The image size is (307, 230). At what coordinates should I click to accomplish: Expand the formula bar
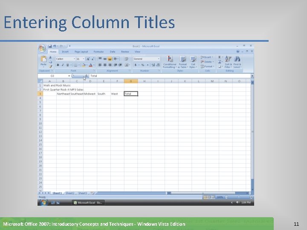(x=252, y=76)
